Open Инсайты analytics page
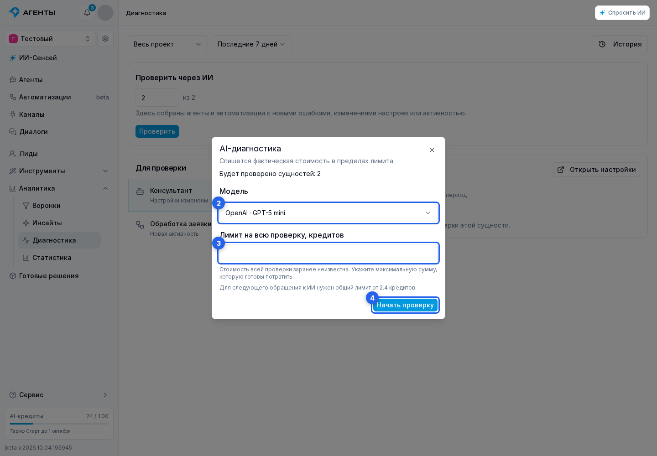This screenshot has width=657, height=456. click(59, 223)
